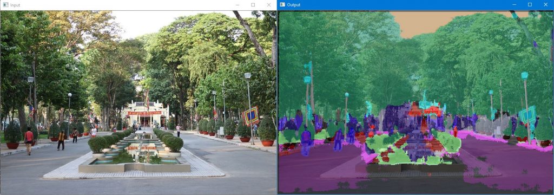Minimize the Input window
Image resolution: width=554 pixels, height=195 pixels.
click(x=237, y=5)
